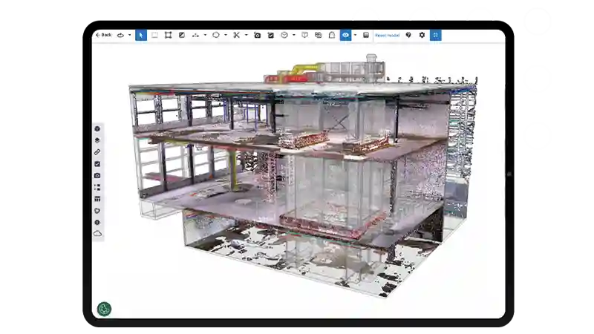
Task: Click the Reset model link
Action: [x=386, y=35]
